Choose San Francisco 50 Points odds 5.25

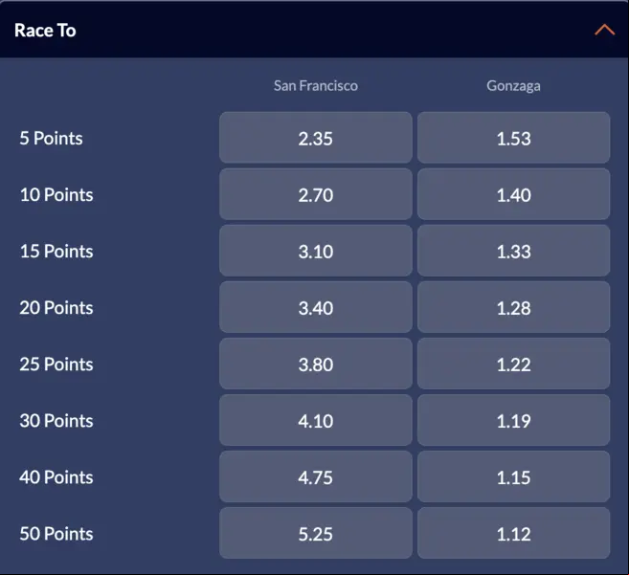click(316, 533)
